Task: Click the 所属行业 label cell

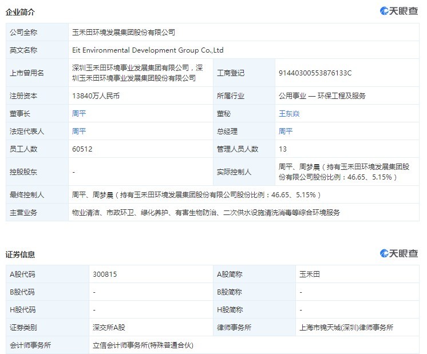Action: click(244, 96)
